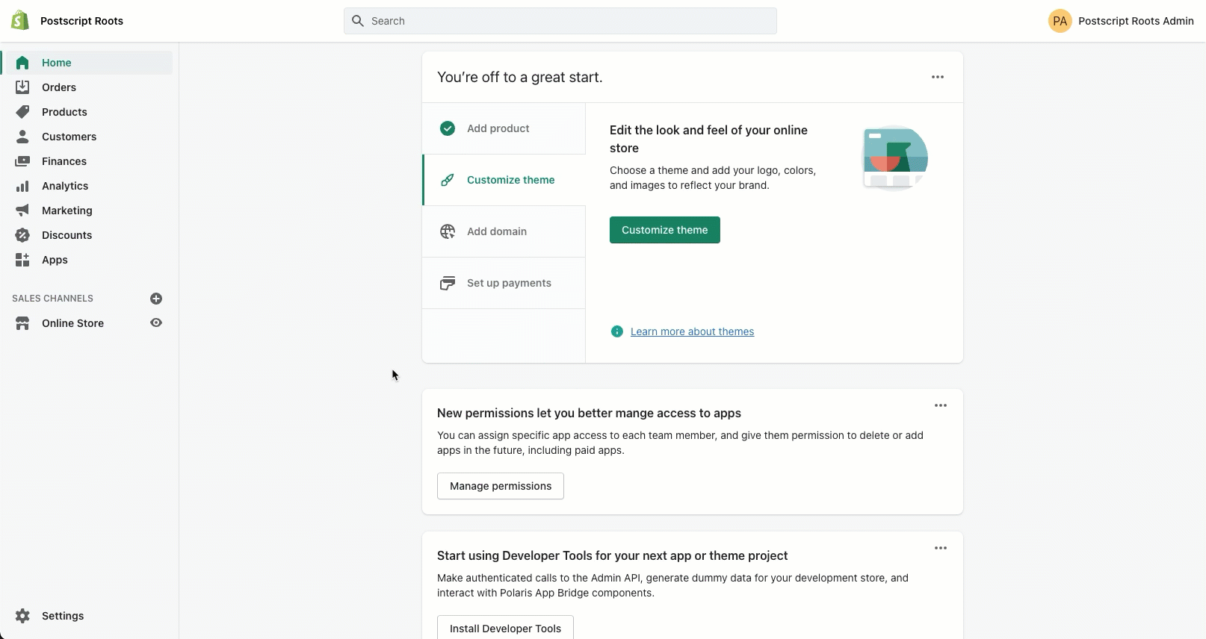The image size is (1206, 639).
Task: Click the Manage permissions button
Action: tap(500, 486)
